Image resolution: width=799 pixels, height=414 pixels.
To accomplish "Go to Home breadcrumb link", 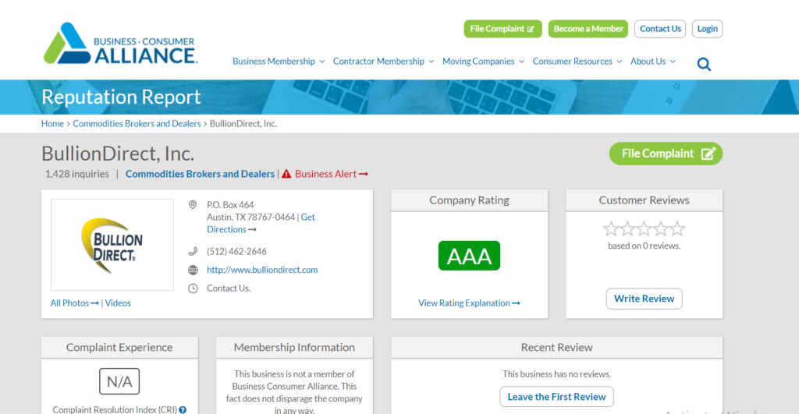I will [x=52, y=124].
